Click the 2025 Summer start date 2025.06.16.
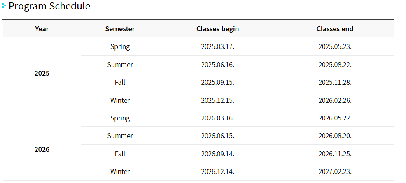 point(217,65)
